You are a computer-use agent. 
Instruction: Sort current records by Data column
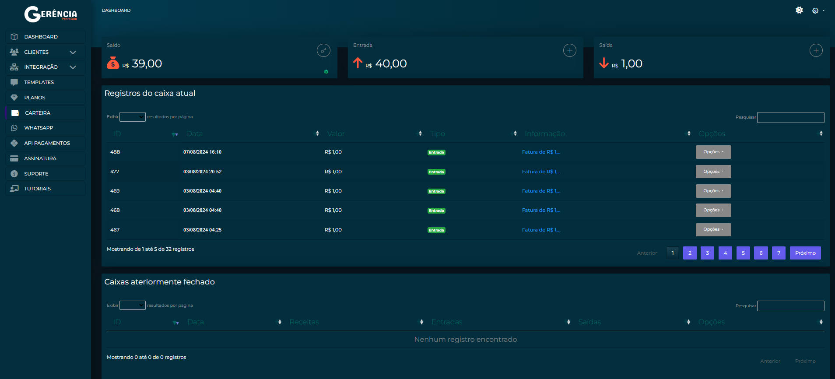[x=194, y=133]
